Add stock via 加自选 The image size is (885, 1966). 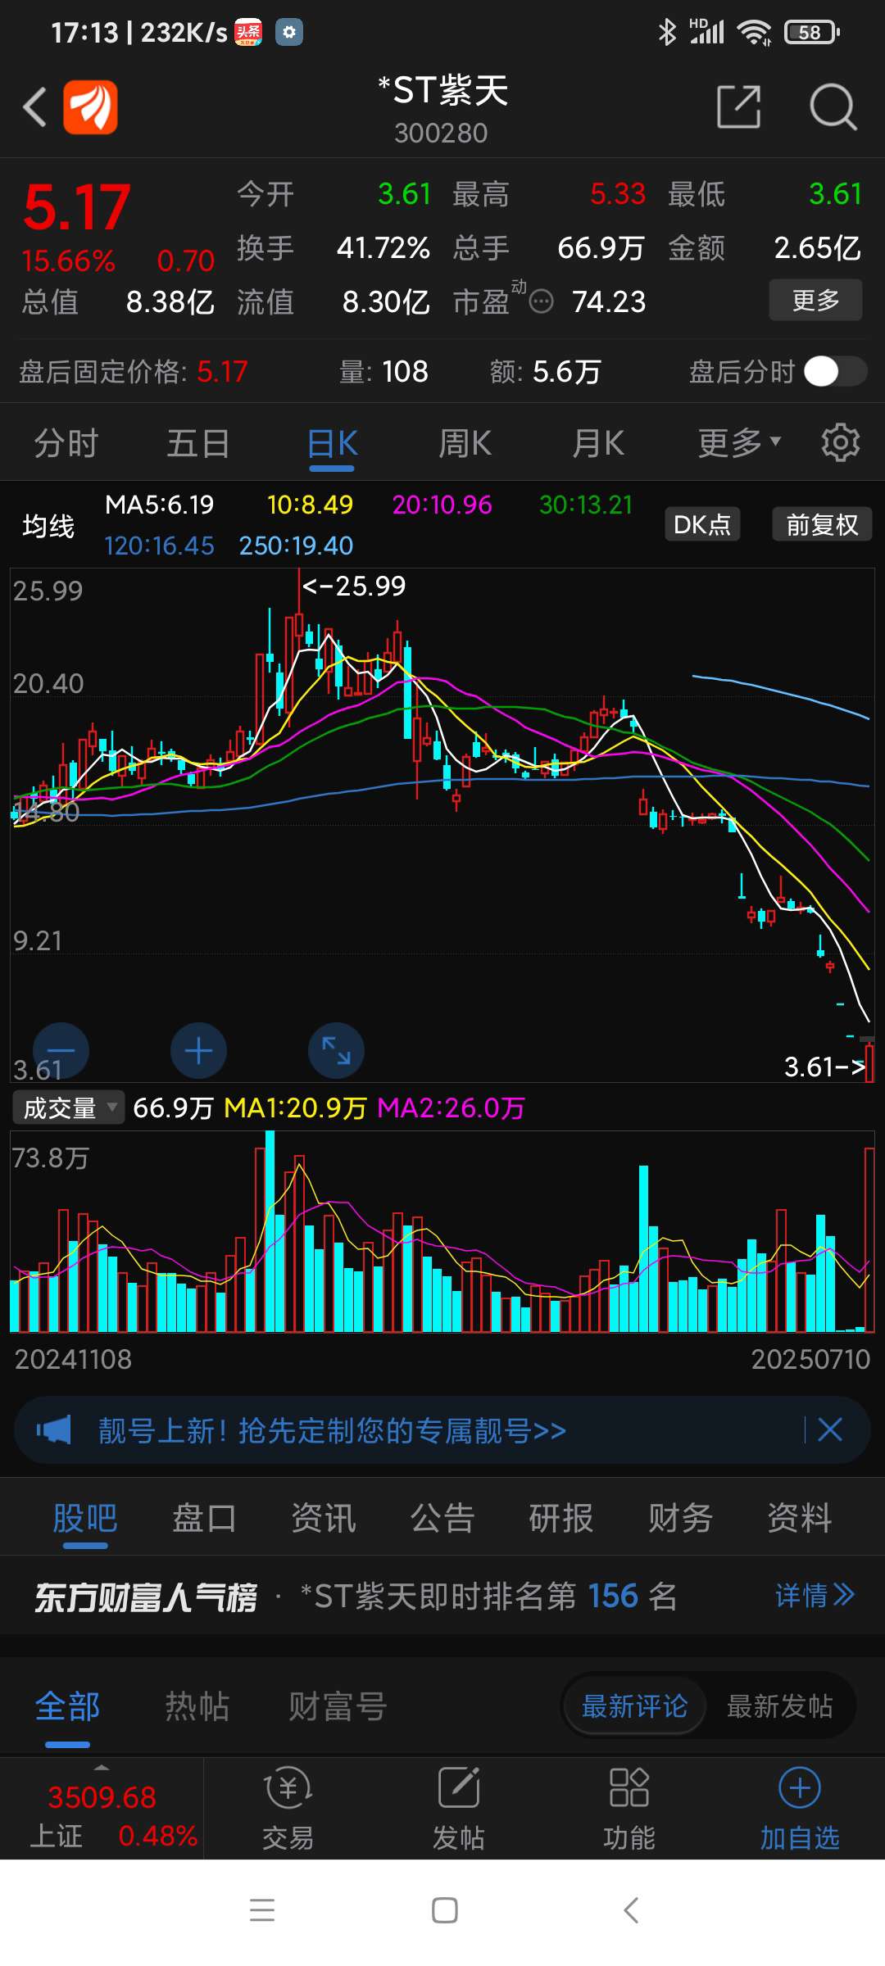tap(800, 1809)
